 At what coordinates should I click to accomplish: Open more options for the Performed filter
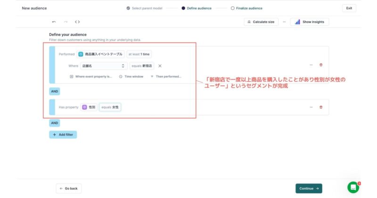tap(311, 65)
